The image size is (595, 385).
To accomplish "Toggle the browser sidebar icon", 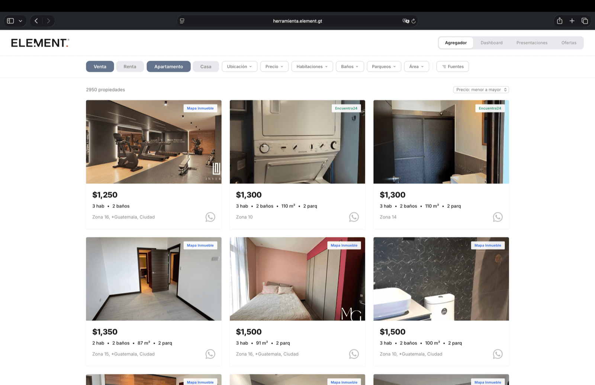I will [11, 21].
